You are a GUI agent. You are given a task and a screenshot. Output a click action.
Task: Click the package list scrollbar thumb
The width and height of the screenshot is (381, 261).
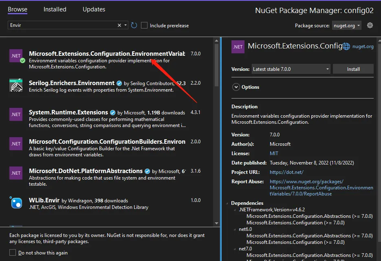pyautogui.click(x=216, y=65)
